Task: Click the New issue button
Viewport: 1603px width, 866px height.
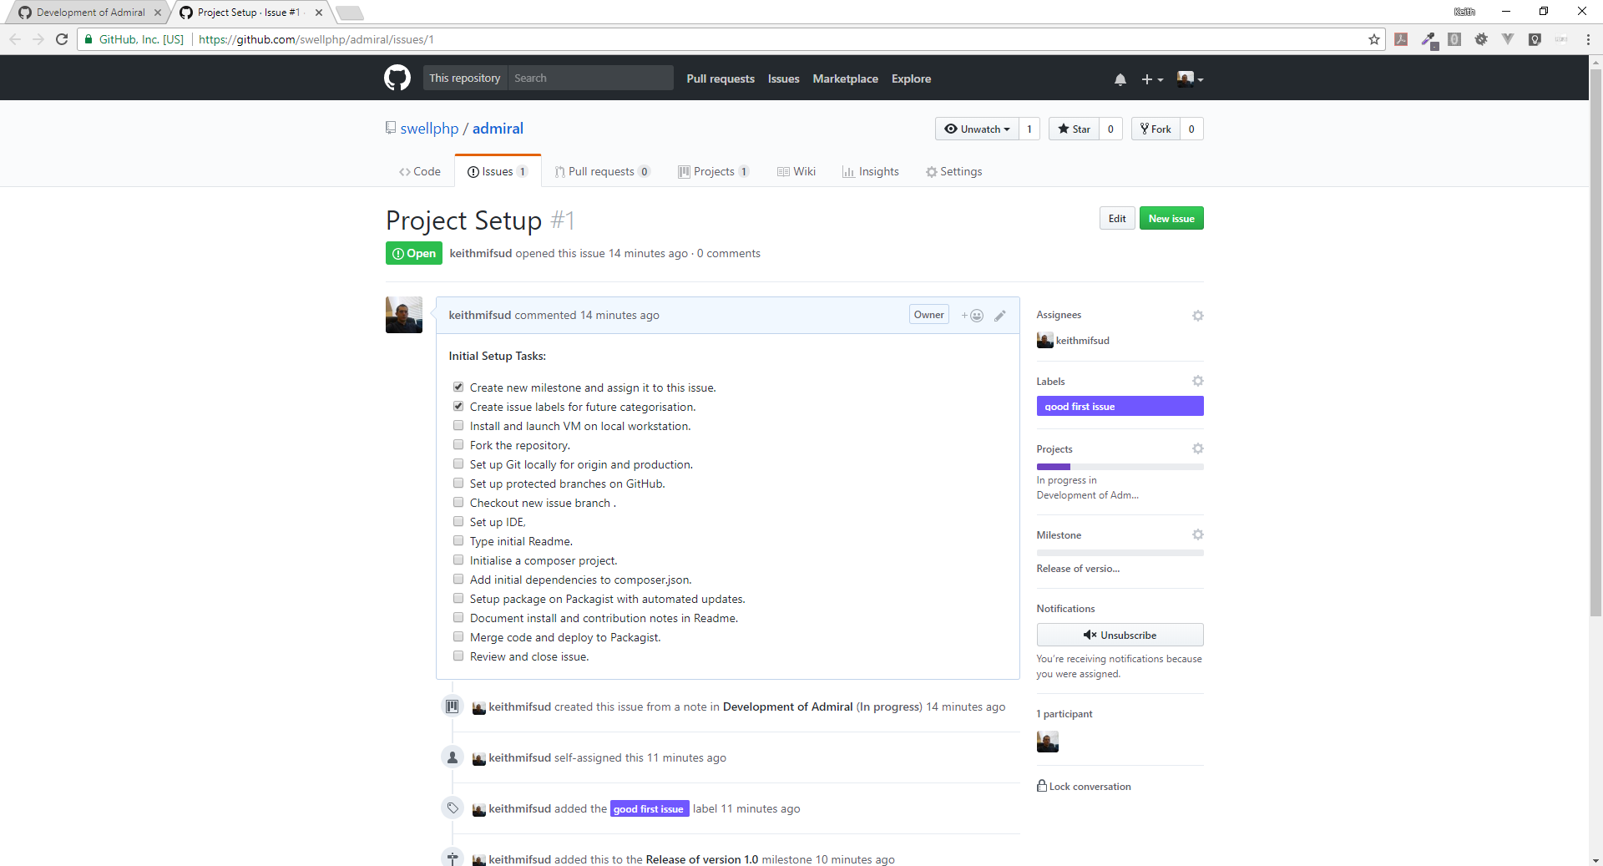Action: point(1171,218)
